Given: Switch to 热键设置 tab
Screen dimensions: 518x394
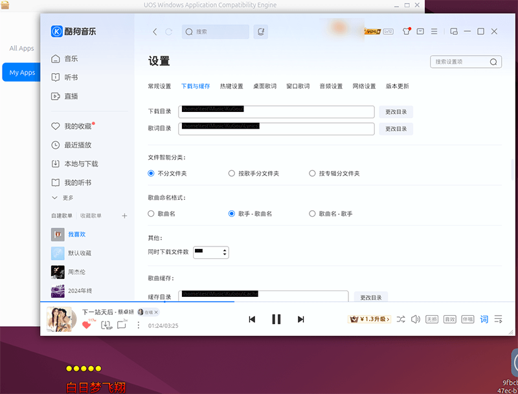Looking at the screenshot, I should tap(232, 86).
